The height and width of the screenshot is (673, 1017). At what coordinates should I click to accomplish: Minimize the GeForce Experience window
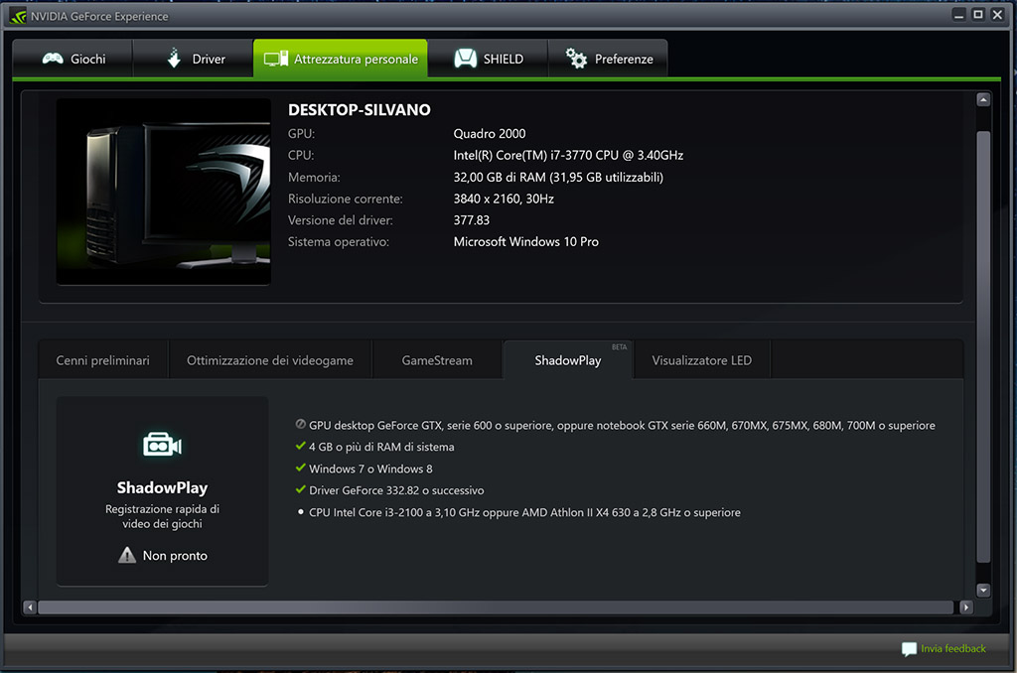click(959, 15)
